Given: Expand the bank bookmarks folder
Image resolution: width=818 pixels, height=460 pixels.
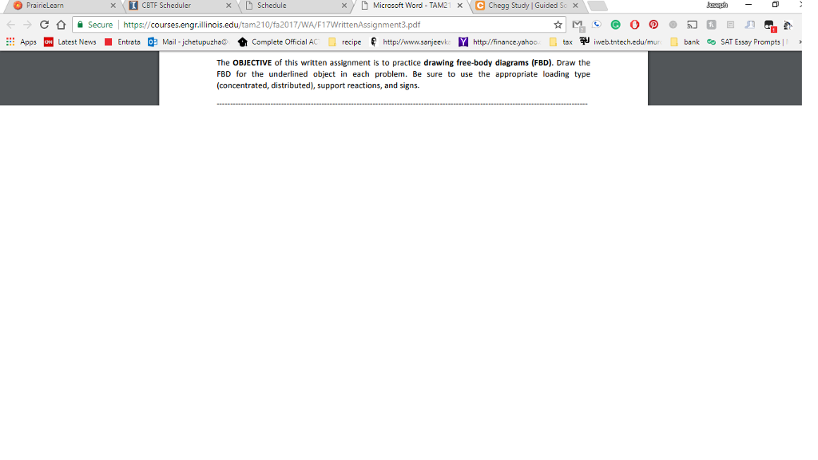Looking at the screenshot, I should pyautogui.click(x=691, y=42).
